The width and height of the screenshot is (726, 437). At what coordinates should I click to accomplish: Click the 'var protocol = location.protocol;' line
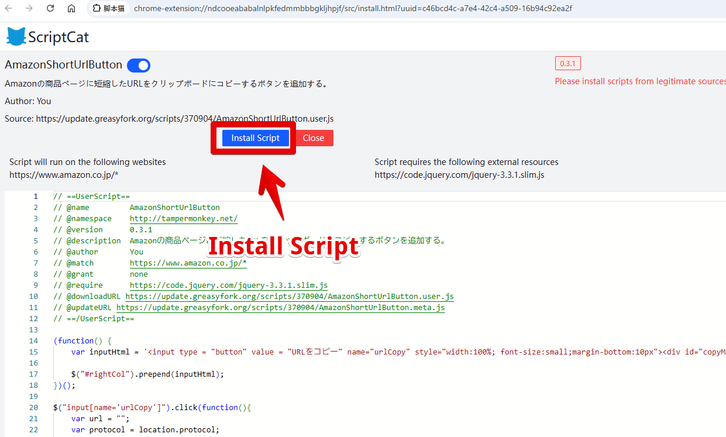(145, 430)
